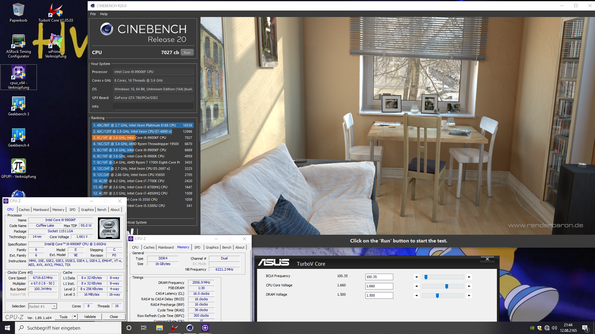The height and width of the screenshot is (334, 595).
Task: Open SPD tab in Memory CPU-Z window
Action: pyautogui.click(x=197, y=247)
